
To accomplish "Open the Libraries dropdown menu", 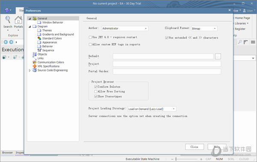I will click(x=241, y=24).
